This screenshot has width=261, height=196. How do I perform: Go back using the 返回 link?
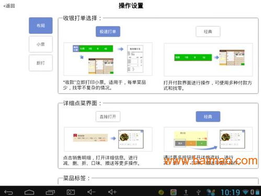[x=9, y=6]
